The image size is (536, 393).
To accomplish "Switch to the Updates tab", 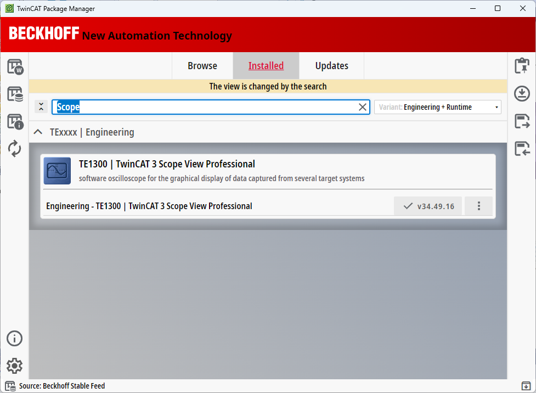I will point(331,66).
